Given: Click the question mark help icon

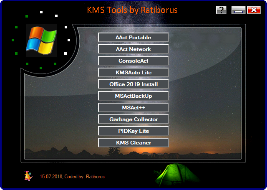Looking at the screenshot, I should [221, 10].
